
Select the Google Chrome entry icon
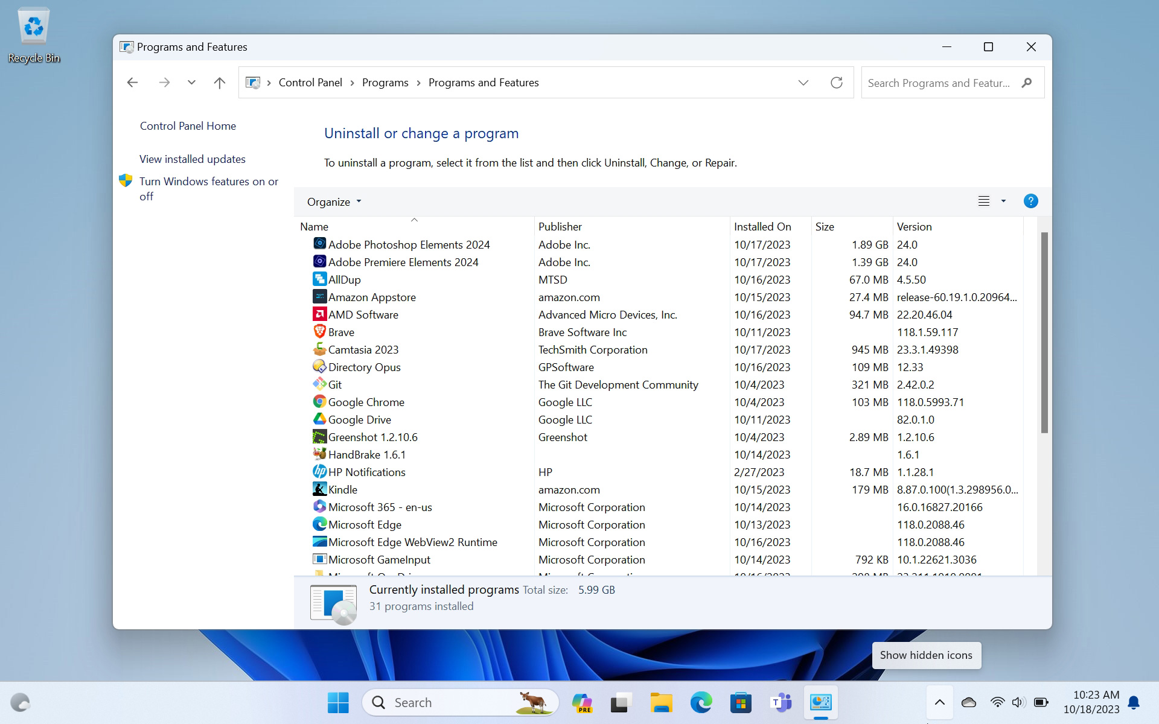point(319,402)
